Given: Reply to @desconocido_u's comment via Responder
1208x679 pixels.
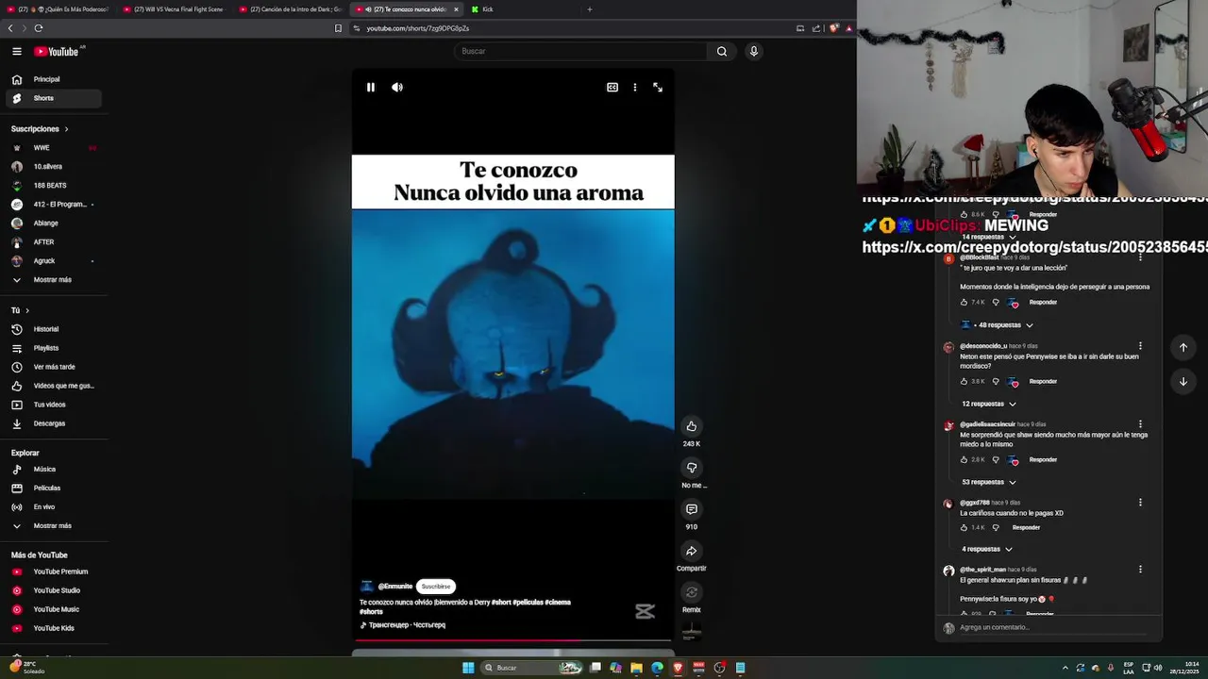Looking at the screenshot, I should 1043,382.
